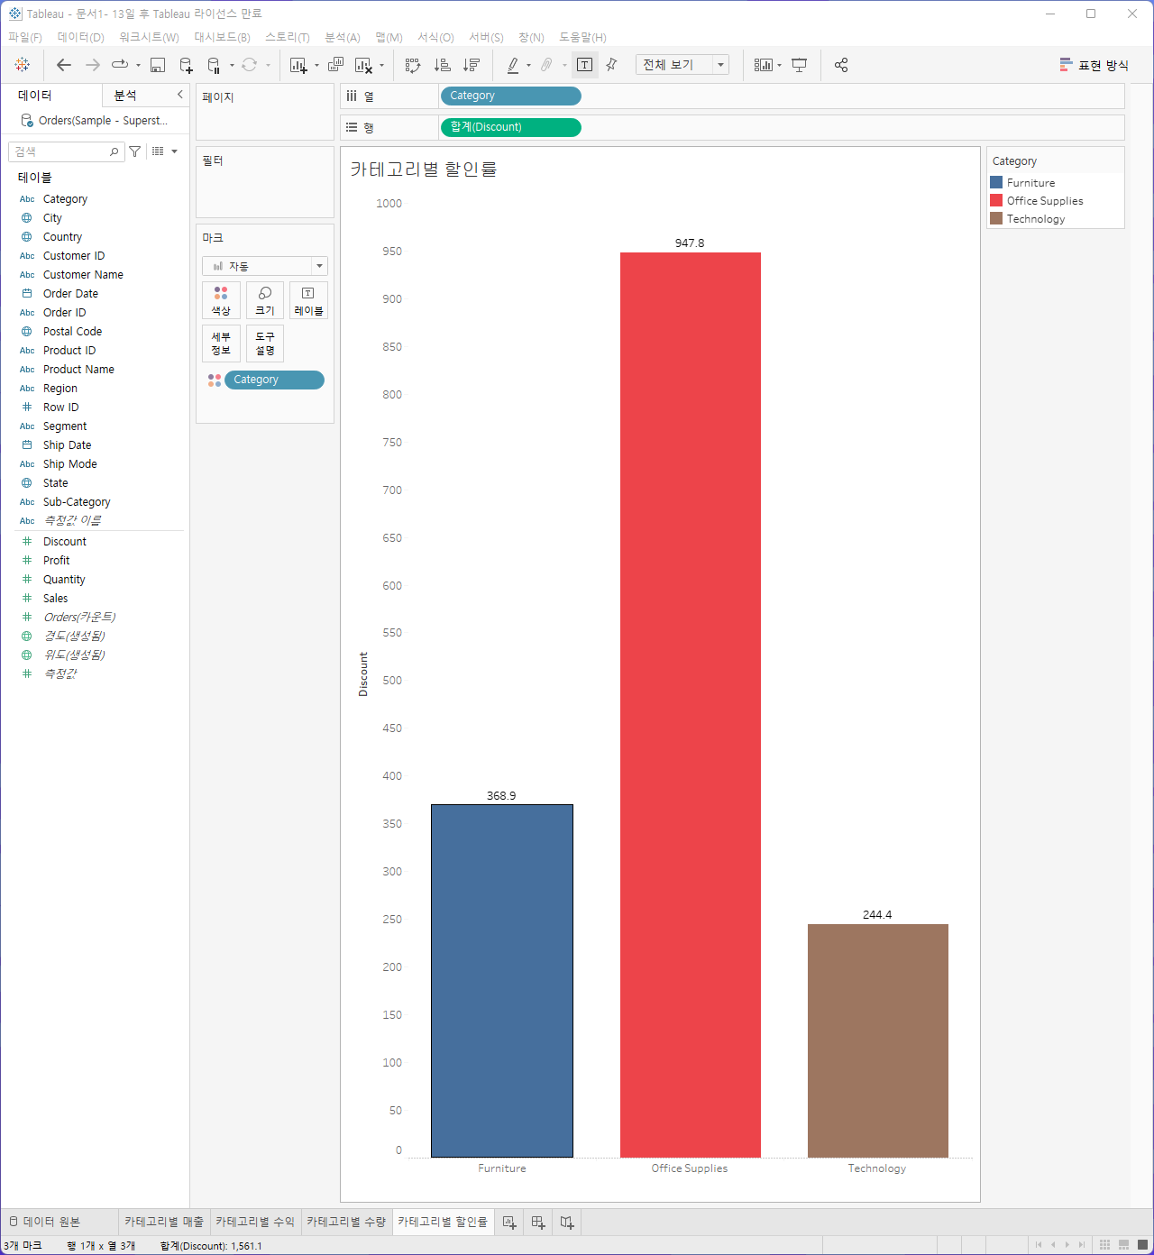Click the 도구 설명 tooltip card
This screenshot has height=1255, width=1154.
coord(265,344)
